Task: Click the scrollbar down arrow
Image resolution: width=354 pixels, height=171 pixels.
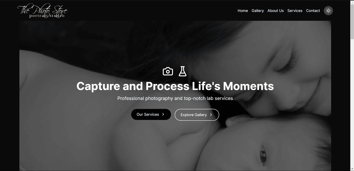Action: [352, 169]
